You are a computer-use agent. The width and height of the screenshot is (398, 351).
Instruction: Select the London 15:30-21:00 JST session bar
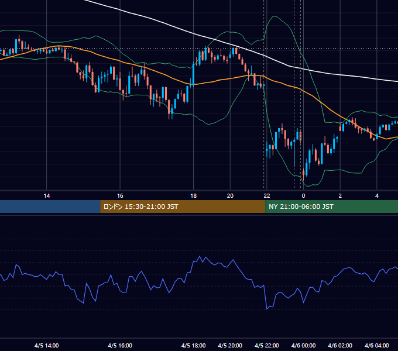(x=183, y=207)
